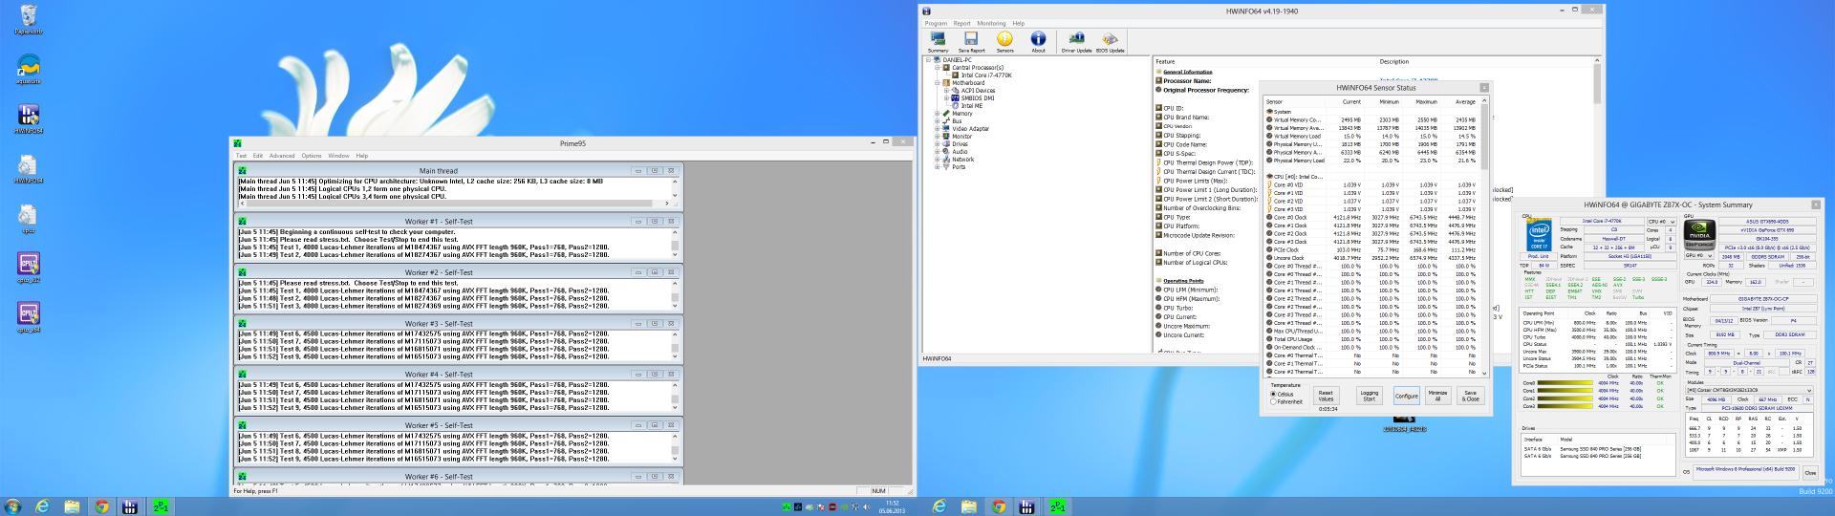The width and height of the screenshot is (1835, 516).
Task: Expand the Monitor tree node
Action: [938, 137]
